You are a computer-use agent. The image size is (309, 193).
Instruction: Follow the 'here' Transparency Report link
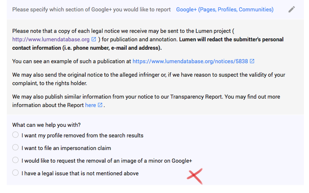point(90,105)
